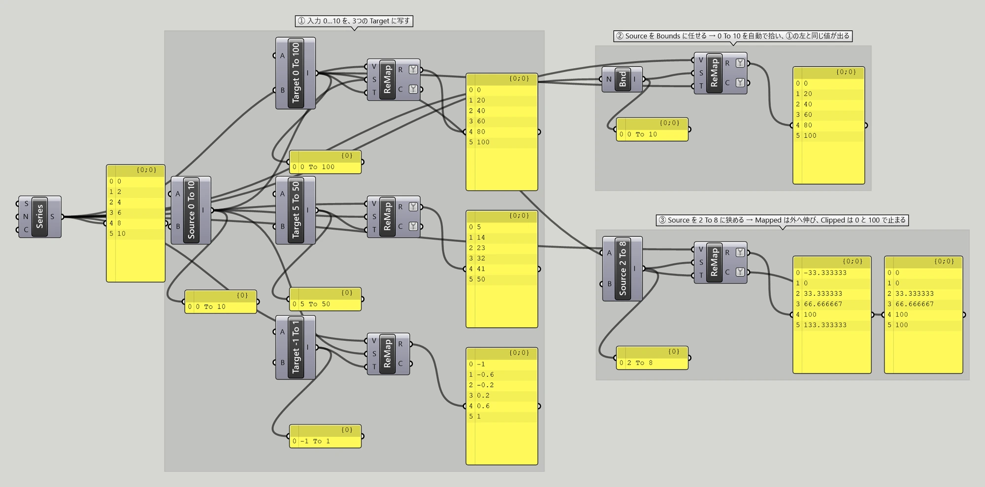Click the C output grip of ReMap beside Target -1 To 1
This screenshot has height=487, width=985.
pos(410,364)
